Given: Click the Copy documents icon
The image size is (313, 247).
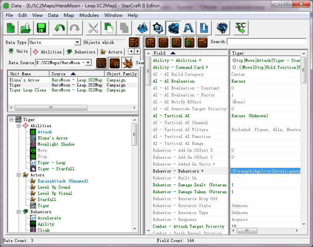Looking at the screenshot, I should point(109,28).
